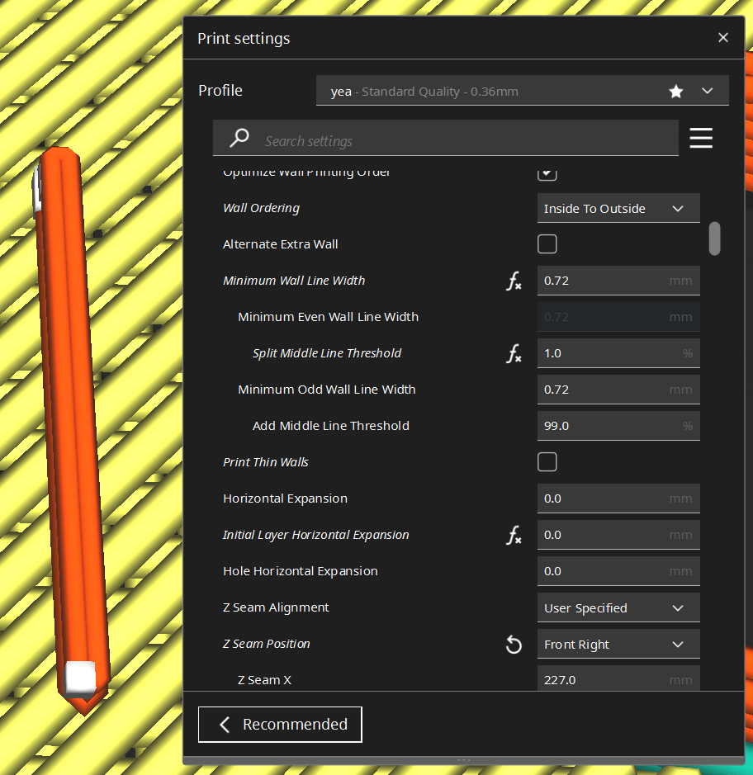This screenshot has width=753, height=775.
Task: Reset Z Seam Position using the revert arrow
Action: (x=514, y=644)
